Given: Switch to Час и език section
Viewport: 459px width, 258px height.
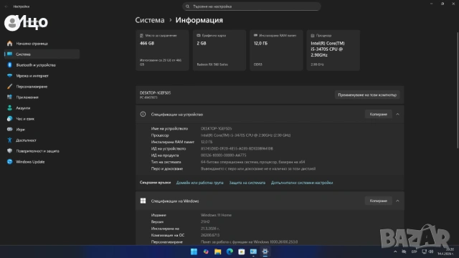Looking at the screenshot, I should coord(42,119).
